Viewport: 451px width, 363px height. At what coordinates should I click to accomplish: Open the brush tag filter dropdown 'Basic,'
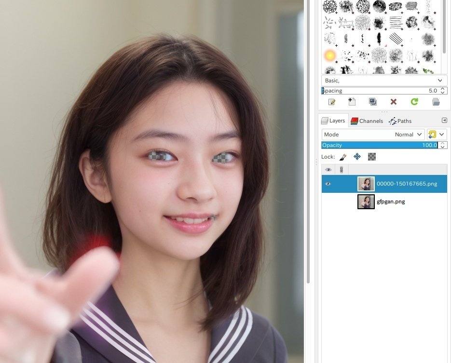click(384, 81)
